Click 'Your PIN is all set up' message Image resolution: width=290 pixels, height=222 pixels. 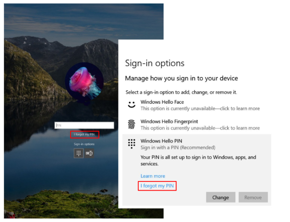click(198, 161)
